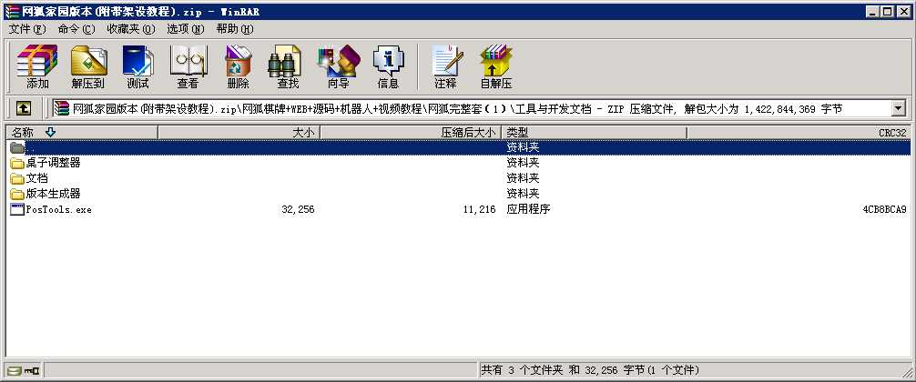
Task: Click the 解压到 (Extract To) toolbar icon
Action: [x=88, y=61]
